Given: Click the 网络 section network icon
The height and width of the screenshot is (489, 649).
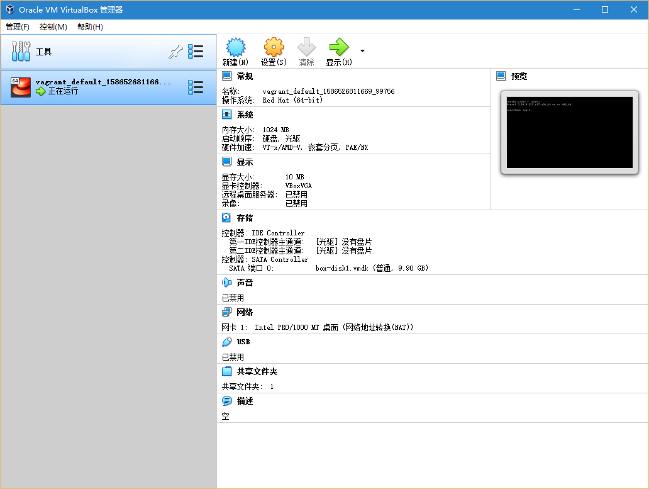Looking at the screenshot, I should pyautogui.click(x=227, y=312).
